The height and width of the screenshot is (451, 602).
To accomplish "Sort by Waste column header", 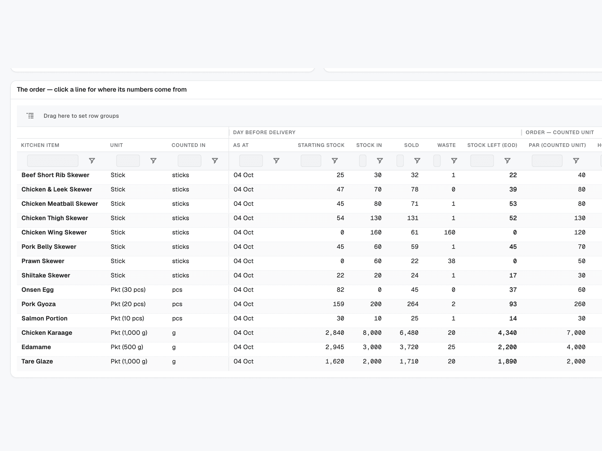I will 447,145.
